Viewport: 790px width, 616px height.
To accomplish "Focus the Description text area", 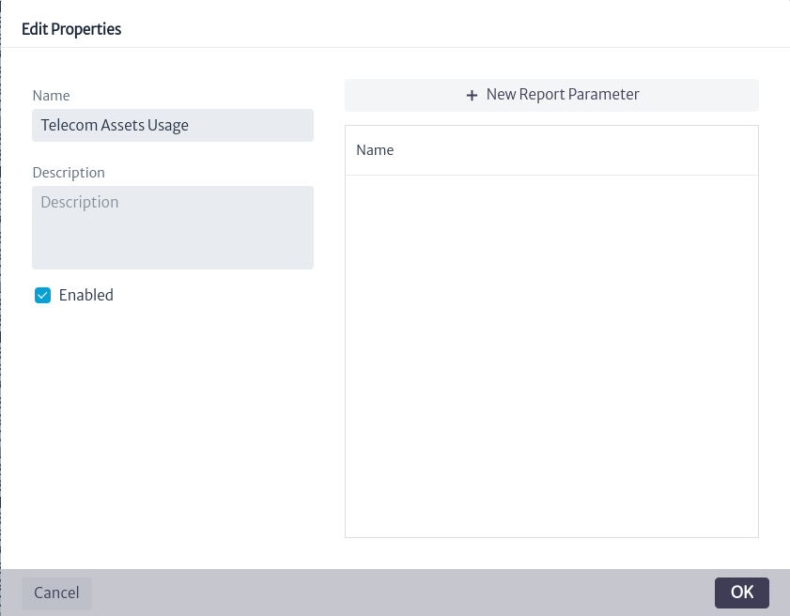I will [x=173, y=227].
